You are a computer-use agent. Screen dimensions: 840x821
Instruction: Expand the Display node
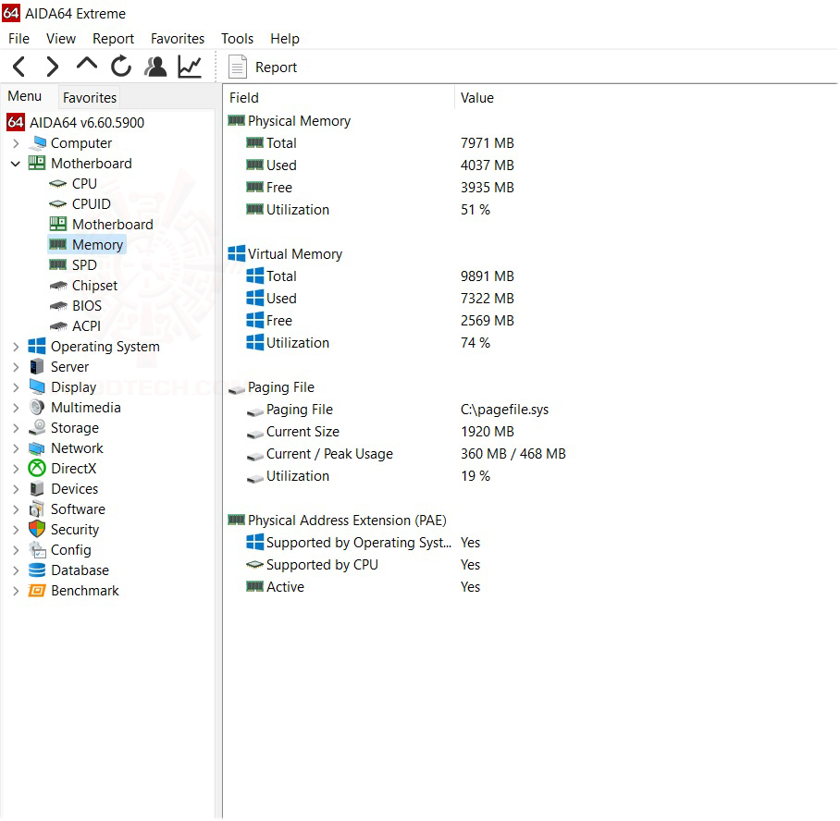(16, 387)
